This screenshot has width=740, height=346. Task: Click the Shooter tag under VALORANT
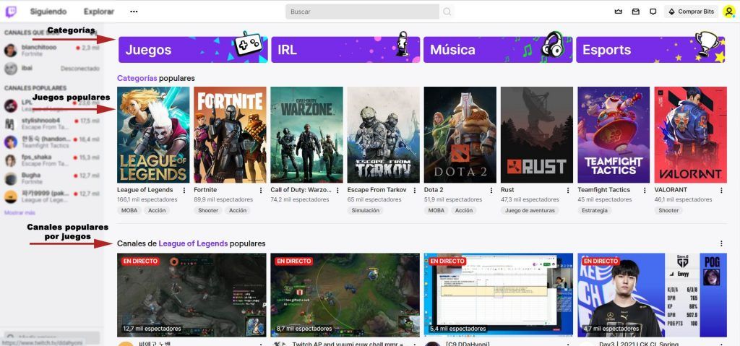tap(668, 210)
